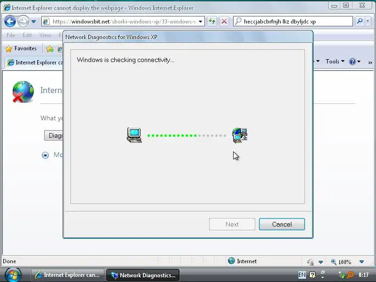Open the Edit menu
Image resolution: width=376 pixels, height=282 pixels.
(27, 35)
